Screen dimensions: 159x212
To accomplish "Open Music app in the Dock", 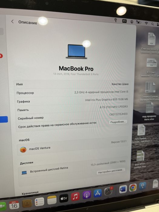I will pos(75,197).
